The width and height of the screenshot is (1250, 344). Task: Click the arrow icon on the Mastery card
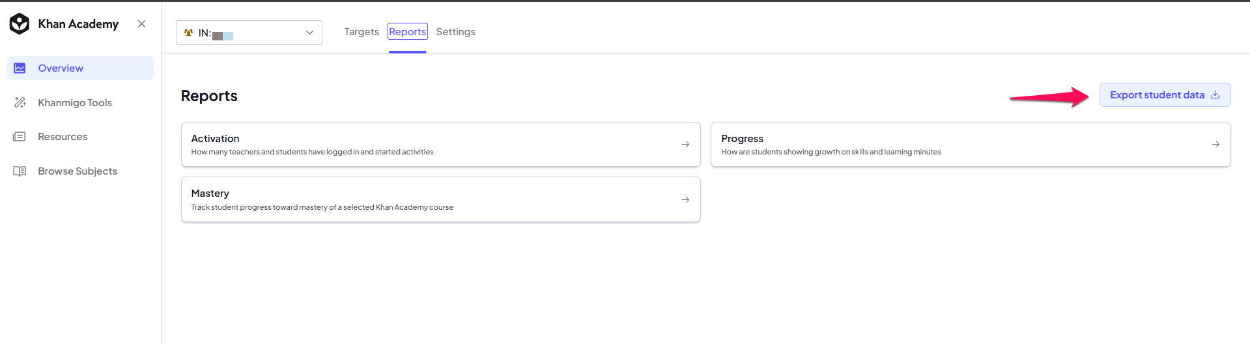pyautogui.click(x=685, y=200)
